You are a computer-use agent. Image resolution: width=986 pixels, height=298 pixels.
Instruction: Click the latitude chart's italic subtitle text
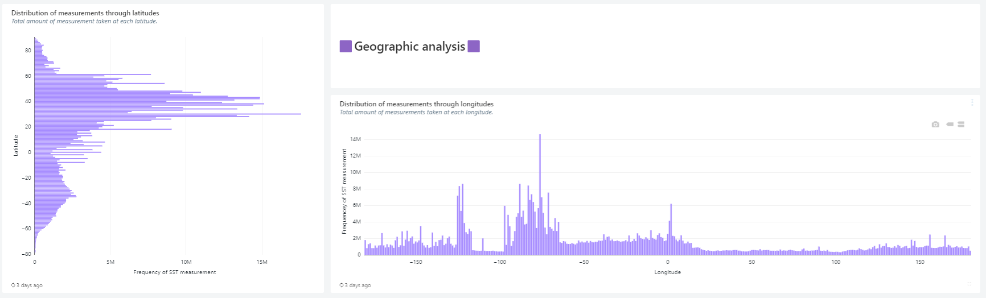pos(84,22)
